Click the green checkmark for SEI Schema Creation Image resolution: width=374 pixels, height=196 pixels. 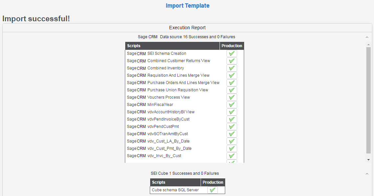click(232, 53)
